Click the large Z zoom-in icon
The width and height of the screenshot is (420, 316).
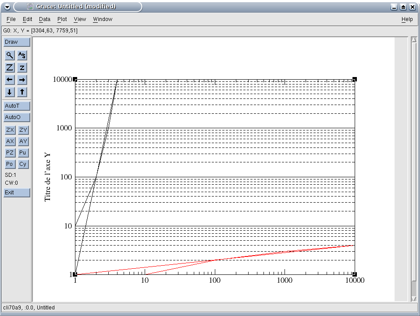pos(10,67)
